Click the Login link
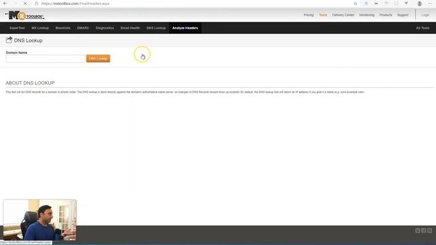The width and height of the screenshot is (436, 245). click(x=425, y=15)
